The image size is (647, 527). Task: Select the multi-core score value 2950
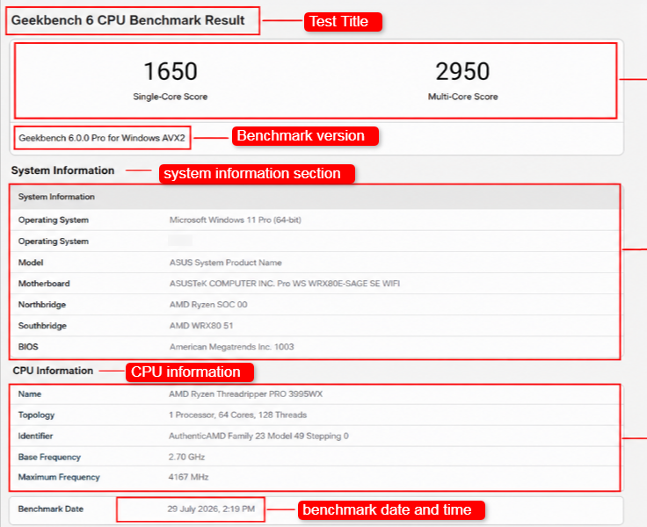[462, 71]
